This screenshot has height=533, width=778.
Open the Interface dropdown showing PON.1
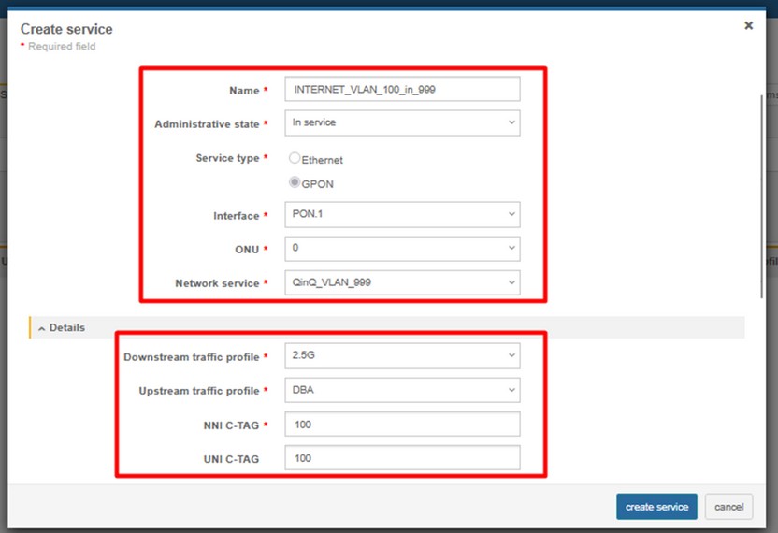[x=402, y=215]
